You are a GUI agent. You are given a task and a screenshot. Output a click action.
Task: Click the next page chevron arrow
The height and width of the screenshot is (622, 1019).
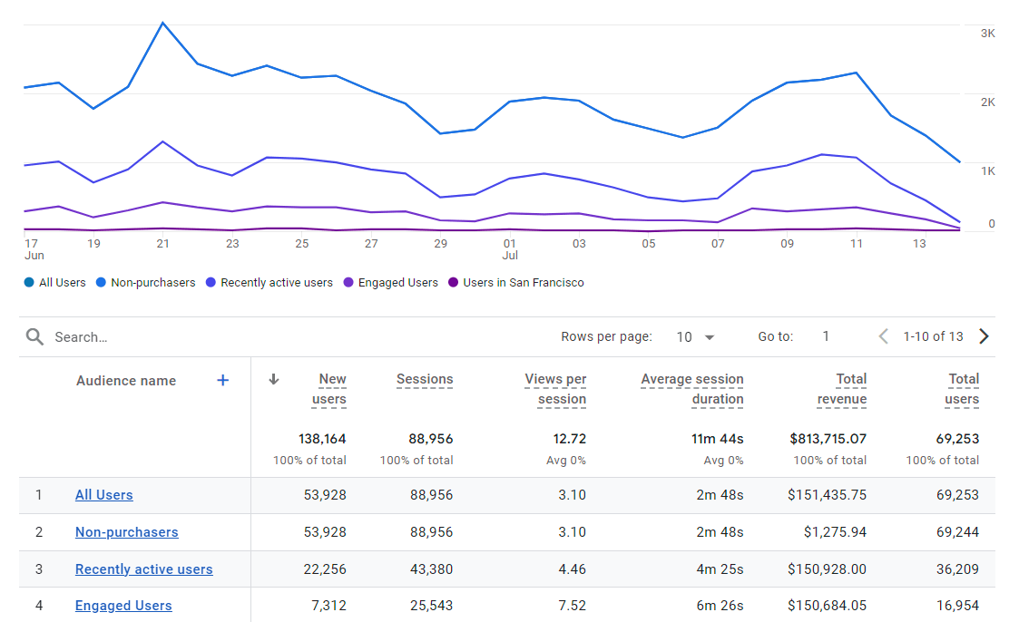(x=984, y=336)
